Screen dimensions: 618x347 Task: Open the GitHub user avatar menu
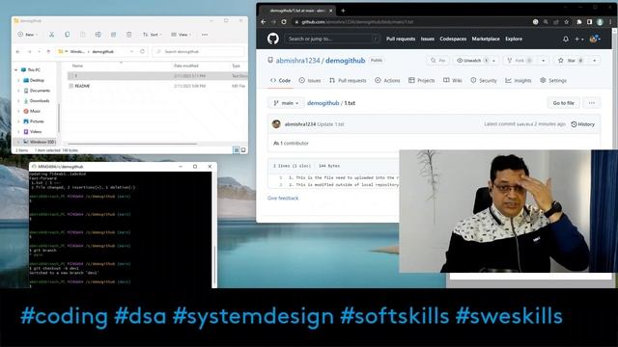click(595, 39)
